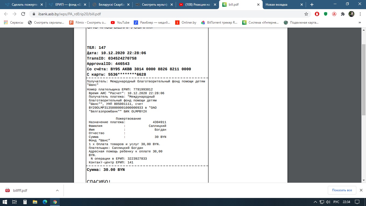
Task: Click the Показать все downloads button
Action: coord(342,190)
